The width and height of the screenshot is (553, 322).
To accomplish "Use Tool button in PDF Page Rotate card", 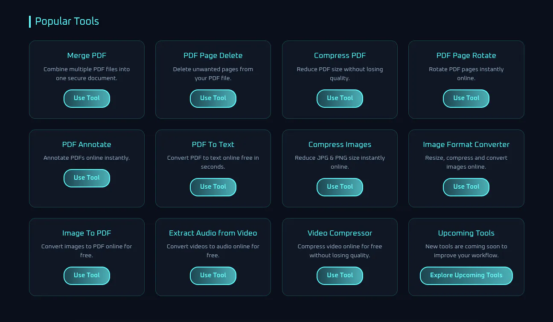I will tap(466, 98).
